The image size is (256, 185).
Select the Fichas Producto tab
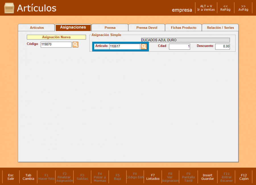pyautogui.click(x=183, y=28)
